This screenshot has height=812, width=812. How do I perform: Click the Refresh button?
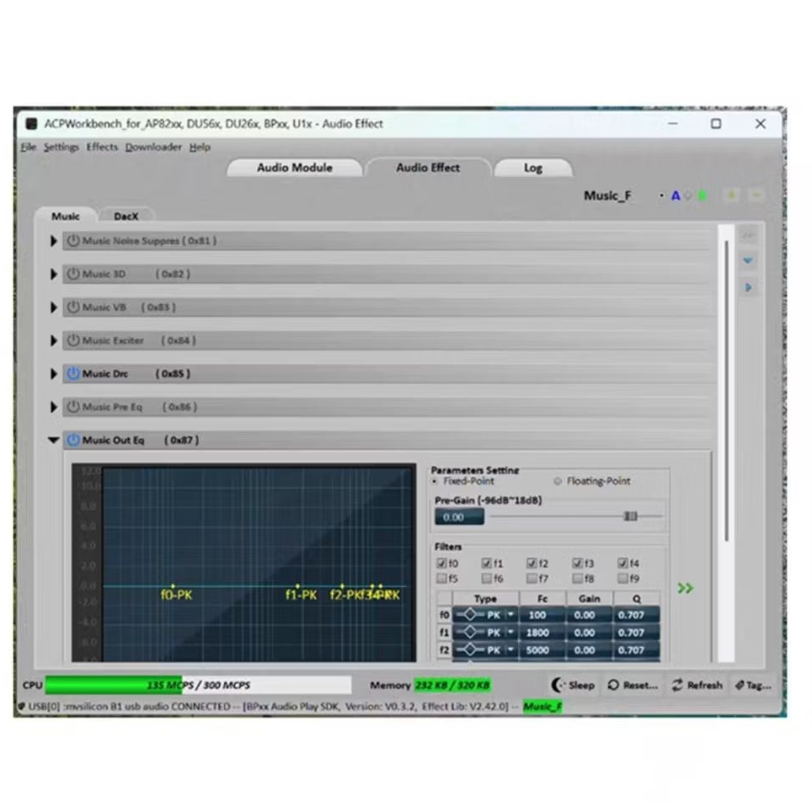(x=697, y=685)
